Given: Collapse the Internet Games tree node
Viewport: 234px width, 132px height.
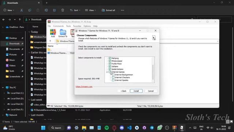Looking at the screenshot, I should tap(107, 72).
